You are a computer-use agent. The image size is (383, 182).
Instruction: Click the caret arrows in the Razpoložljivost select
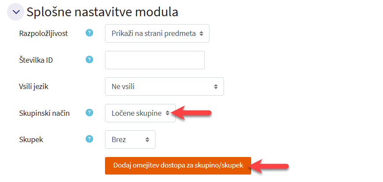[201, 33]
